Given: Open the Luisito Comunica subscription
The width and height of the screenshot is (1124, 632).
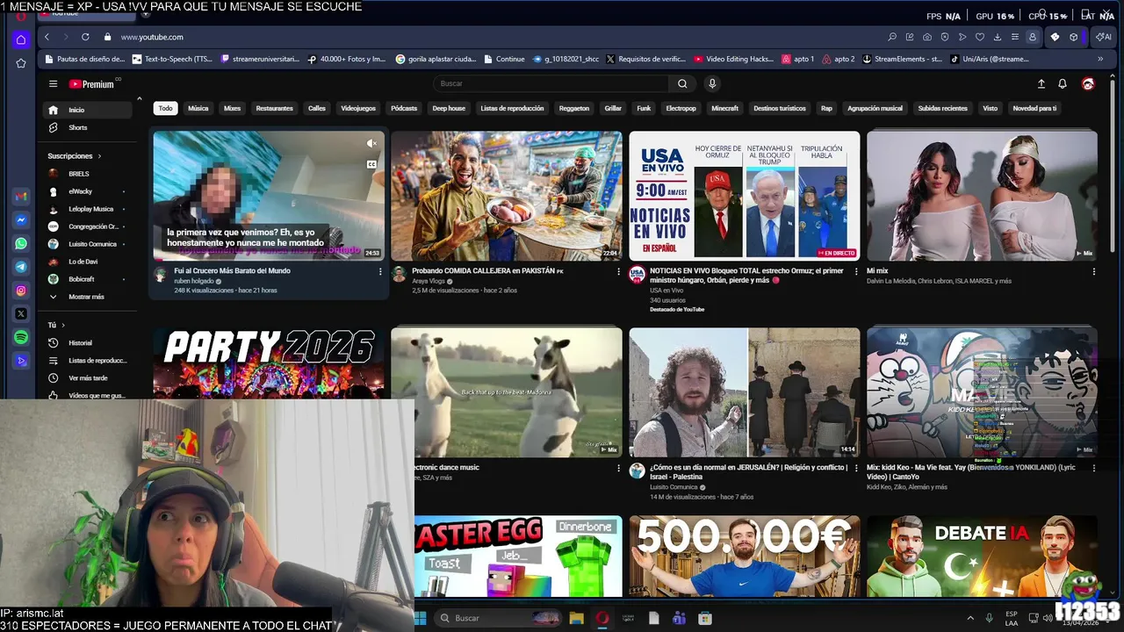Looking at the screenshot, I should pos(86,244).
